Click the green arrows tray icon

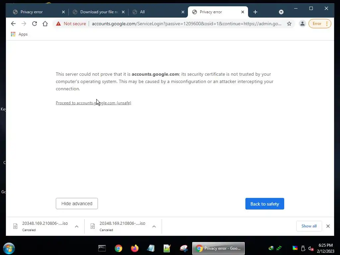[x=279, y=248]
